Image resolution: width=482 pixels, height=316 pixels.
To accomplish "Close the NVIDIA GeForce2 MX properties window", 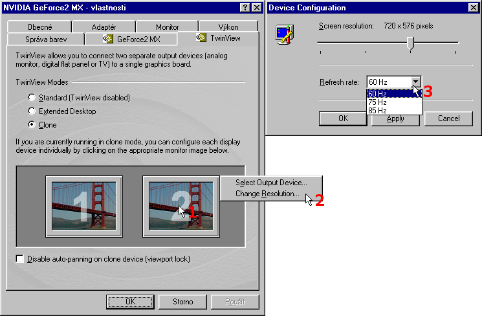I will point(257,7).
